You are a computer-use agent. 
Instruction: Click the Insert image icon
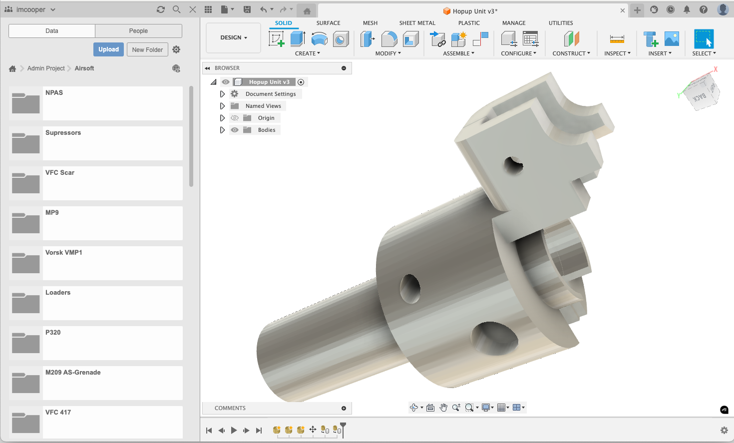pos(672,38)
